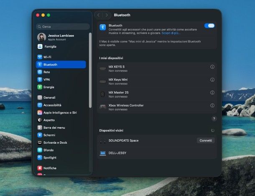Open the Aspetto appearance icon

40,120
